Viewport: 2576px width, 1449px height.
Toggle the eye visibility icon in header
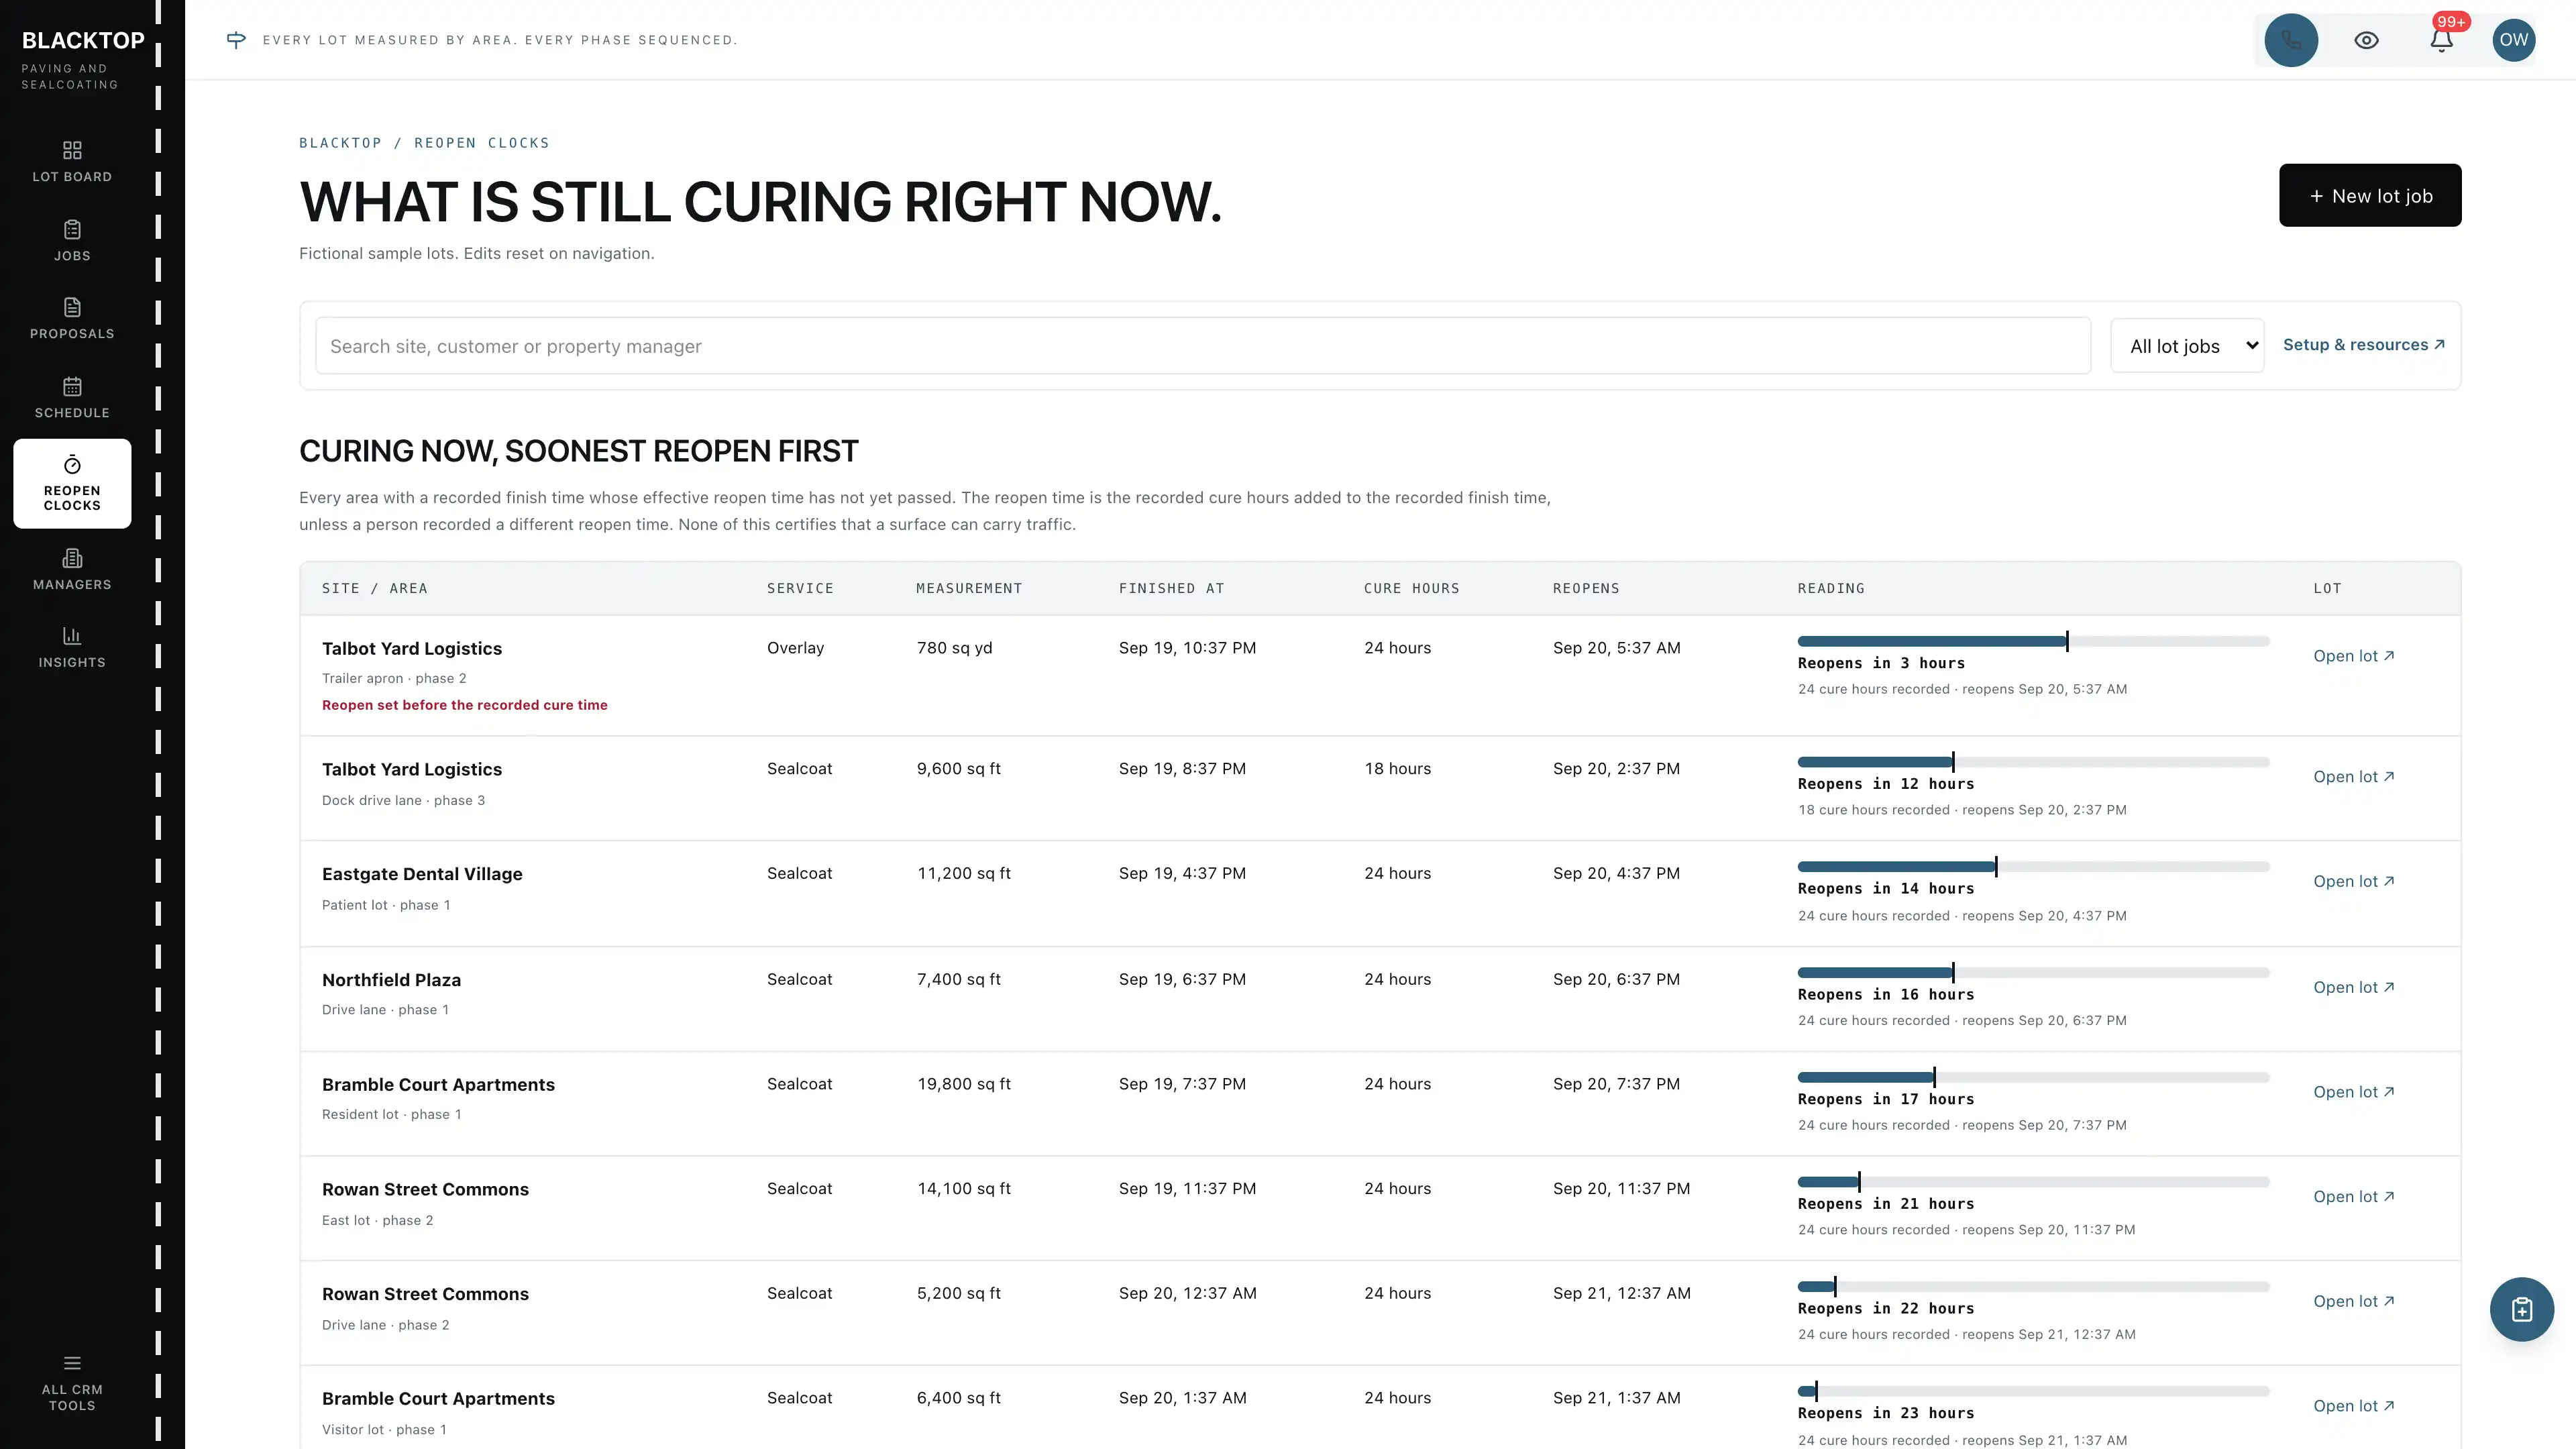pos(2366,40)
